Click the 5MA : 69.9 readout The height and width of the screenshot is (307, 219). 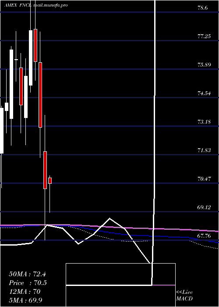26,300
